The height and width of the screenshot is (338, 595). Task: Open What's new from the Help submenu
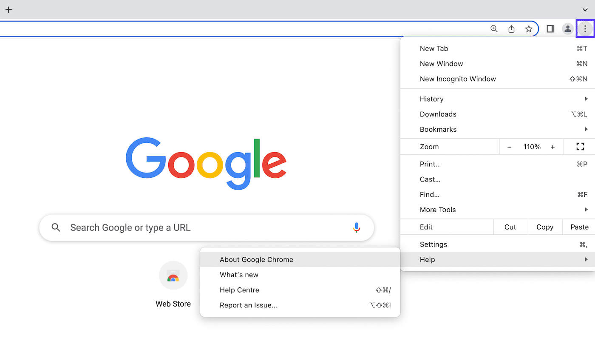coord(239,275)
